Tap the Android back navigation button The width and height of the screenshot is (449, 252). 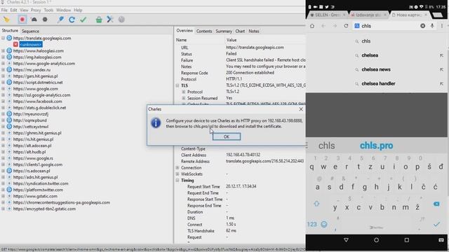coord(346,240)
